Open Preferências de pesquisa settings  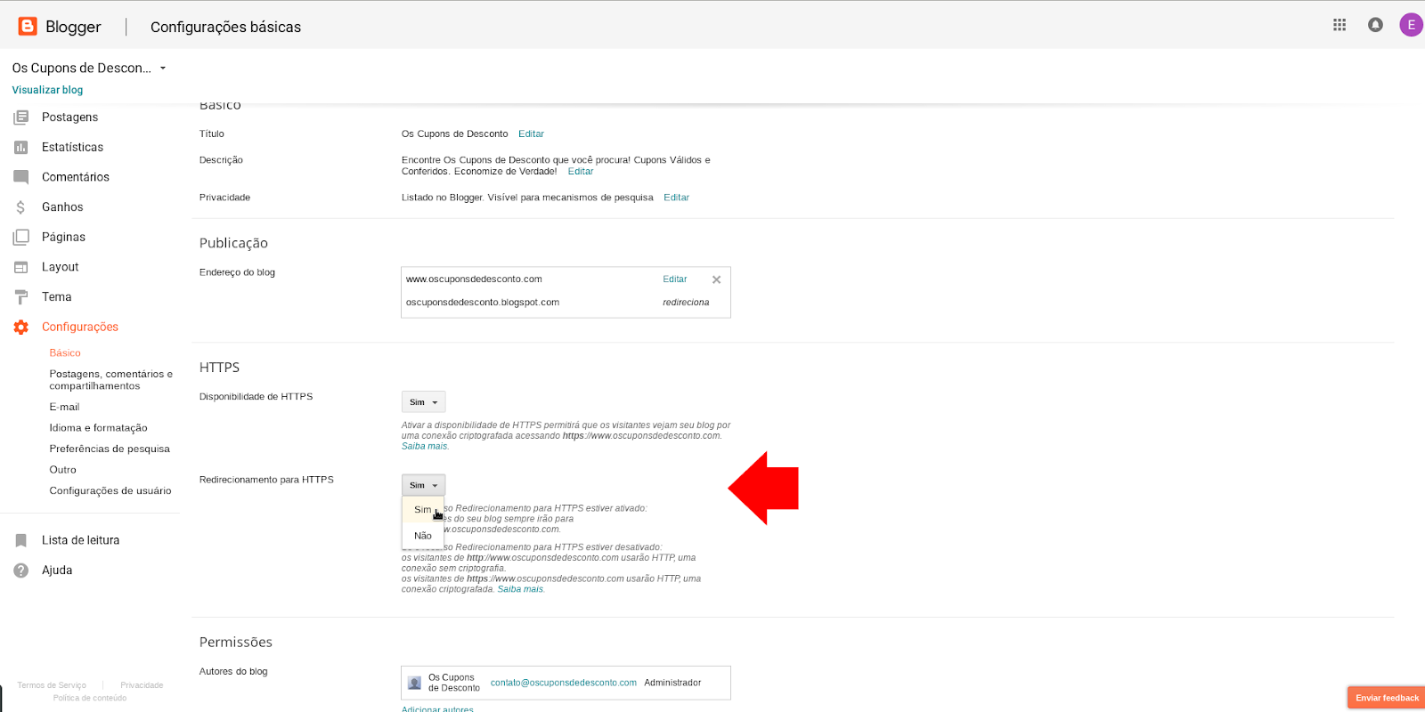(110, 449)
